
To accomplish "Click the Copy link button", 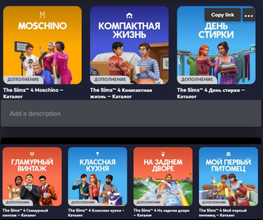I will click(222, 15).
